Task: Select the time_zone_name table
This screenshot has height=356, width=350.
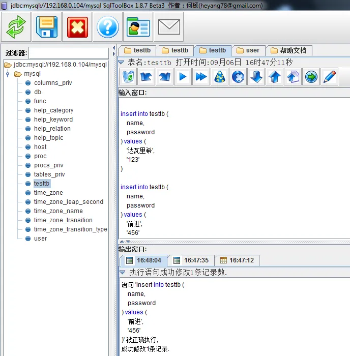Action: tap(59, 211)
